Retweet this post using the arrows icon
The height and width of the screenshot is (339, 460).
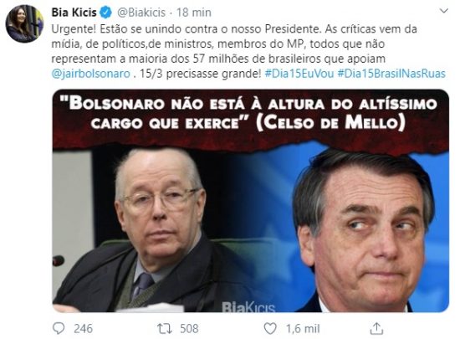click(165, 328)
